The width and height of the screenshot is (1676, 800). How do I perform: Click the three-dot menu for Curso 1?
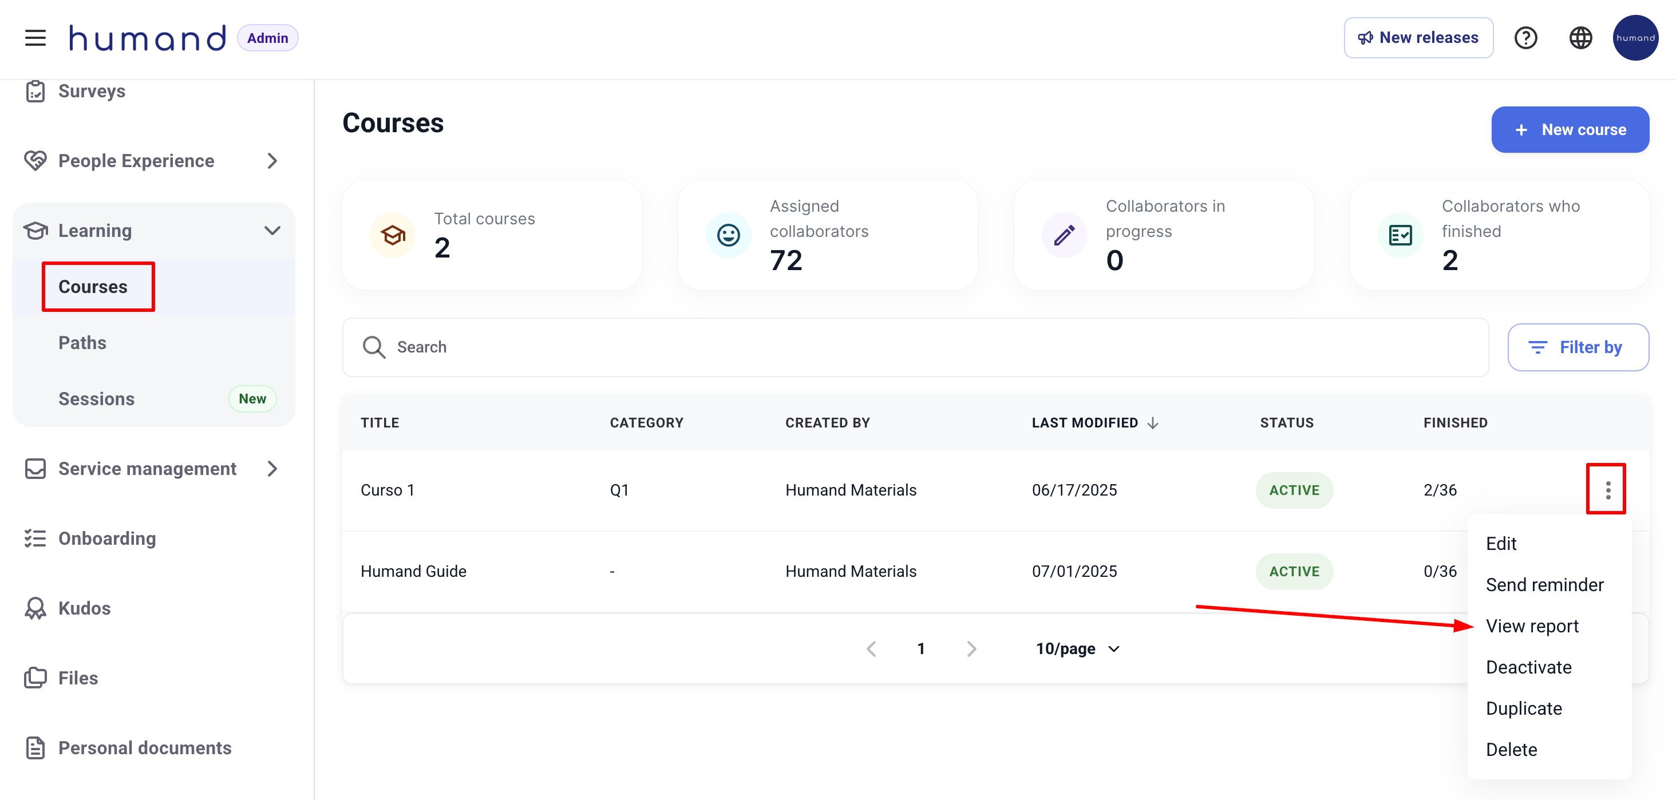click(1607, 490)
